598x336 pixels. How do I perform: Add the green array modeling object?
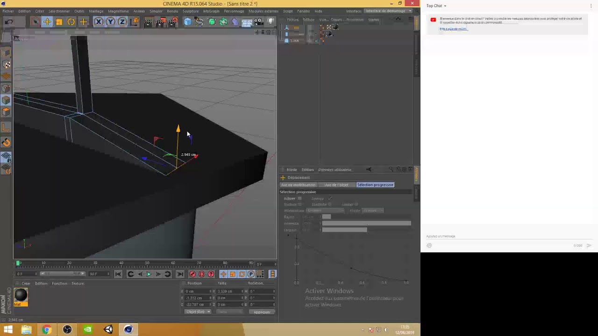pos(223,21)
